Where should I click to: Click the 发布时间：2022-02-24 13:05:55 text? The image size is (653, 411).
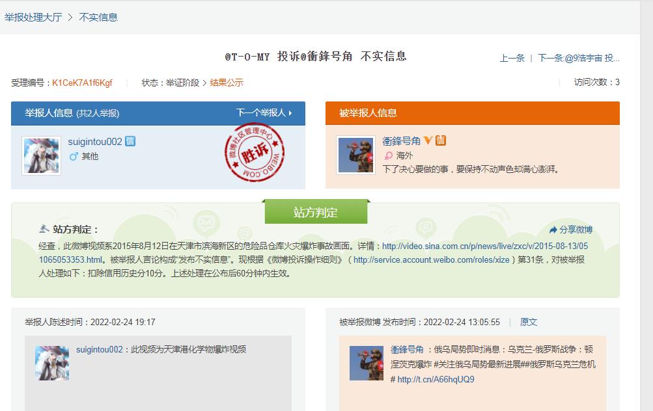[x=441, y=322]
